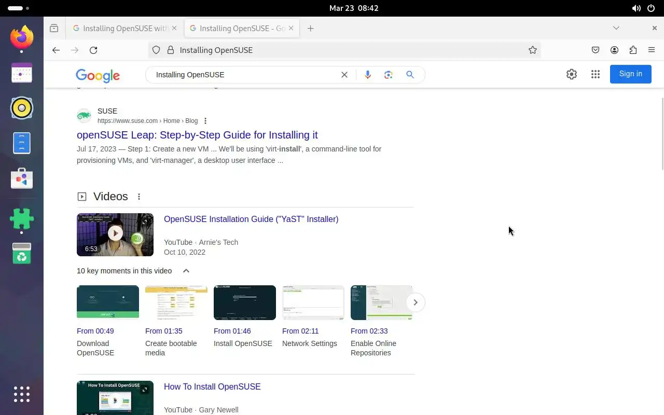Click the magnifier search button
664x415 pixels.
coord(410,75)
